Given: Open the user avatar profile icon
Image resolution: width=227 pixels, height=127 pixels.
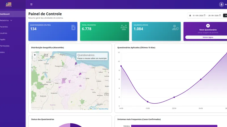Looking at the screenshot, I should click(x=221, y=5).
